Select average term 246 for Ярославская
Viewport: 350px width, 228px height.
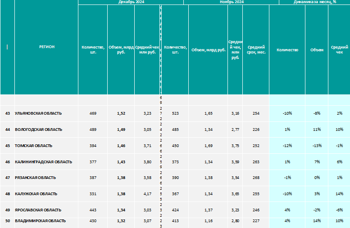[256, 210]
